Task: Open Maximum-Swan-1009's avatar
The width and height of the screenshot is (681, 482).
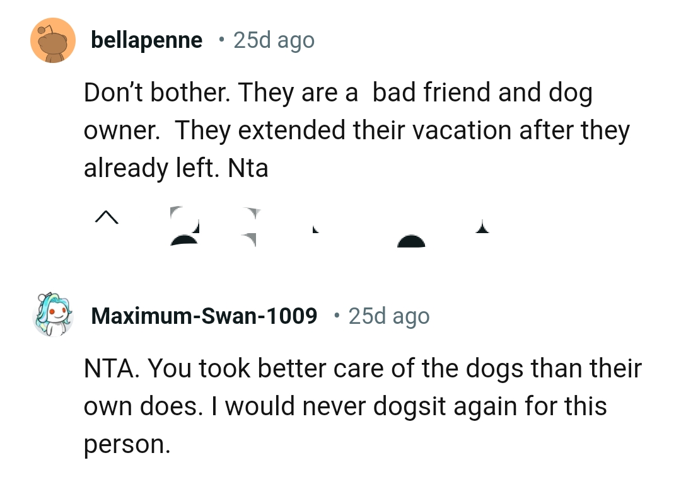Action: pos(53,315)
